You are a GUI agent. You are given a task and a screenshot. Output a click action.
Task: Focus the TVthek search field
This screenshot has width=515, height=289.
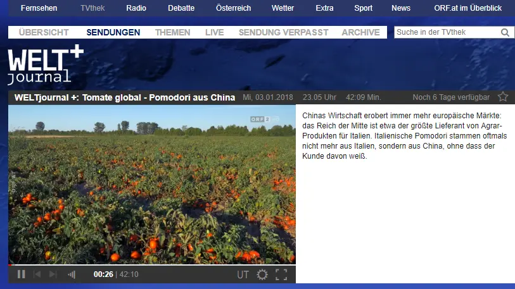tap(447, 33)
